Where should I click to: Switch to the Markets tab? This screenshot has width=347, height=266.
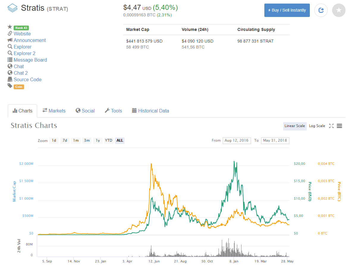[54, 111]
